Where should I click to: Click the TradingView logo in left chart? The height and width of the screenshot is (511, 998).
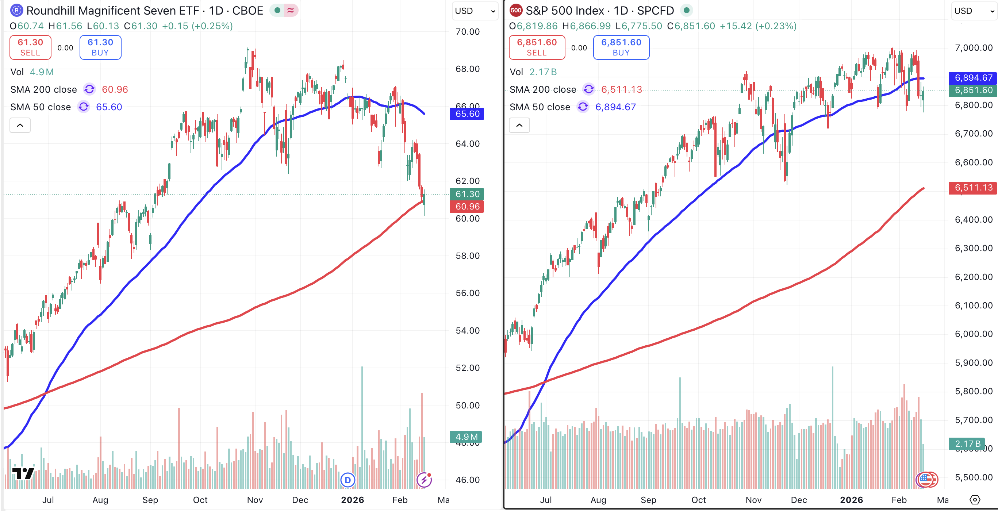tap(23, 473)
